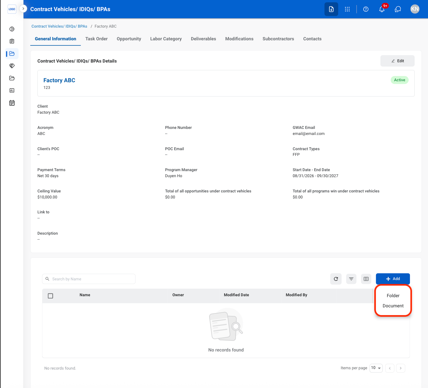The height and width of the screenshot is (388, 428).
Task: Click the refresh icon above the table
Action: (x=336, y=279)
